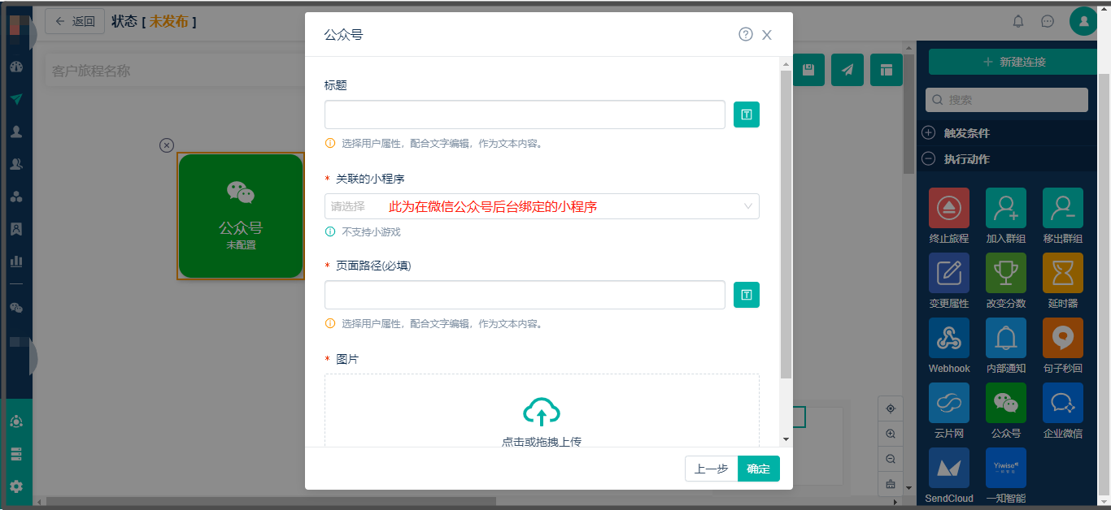1111x510 pixels.
Task: Close the 公众号 dialog
Action: tap(767, 35)
